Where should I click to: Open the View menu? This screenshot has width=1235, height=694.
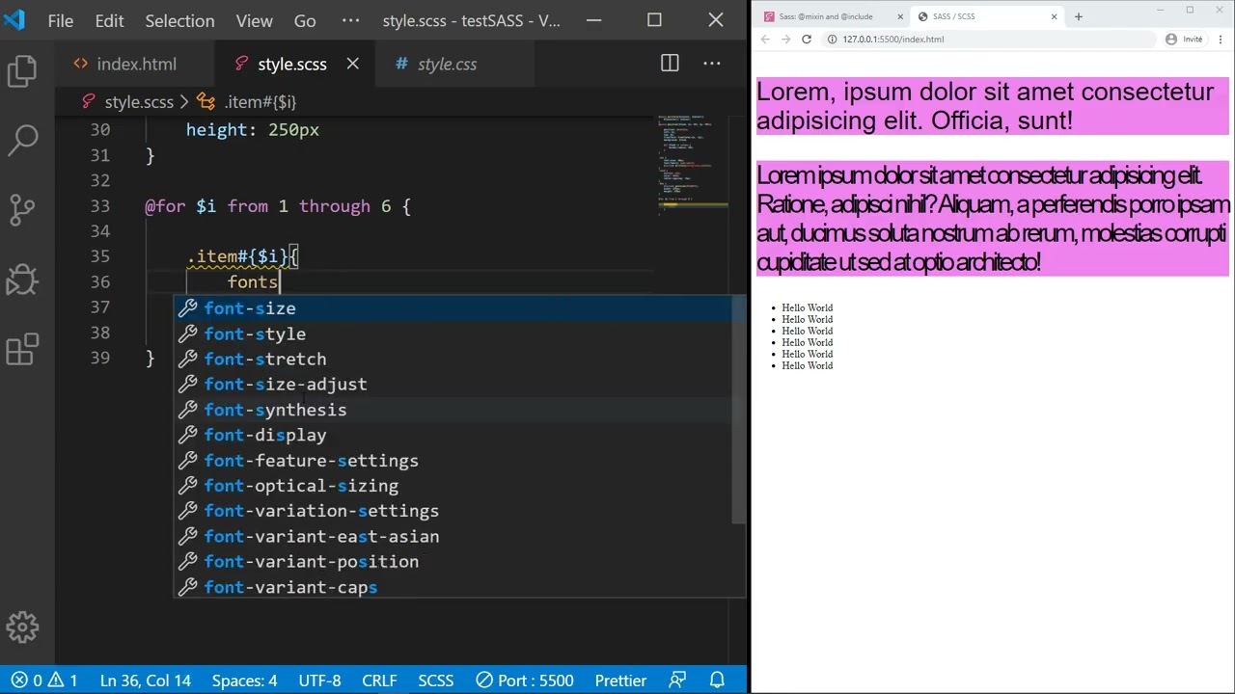pos(255,20)
